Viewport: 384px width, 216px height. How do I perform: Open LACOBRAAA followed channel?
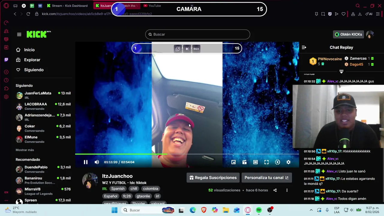click(43, 106)
